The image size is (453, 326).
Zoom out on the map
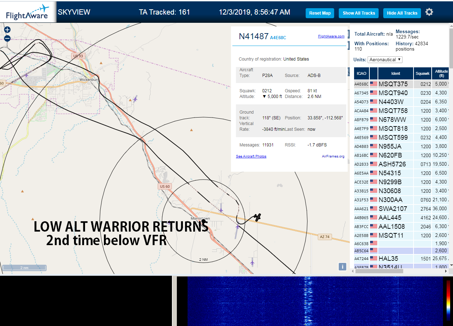(7, 38)
